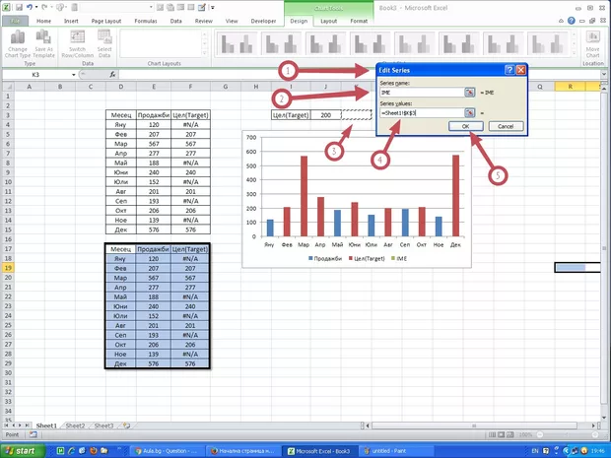This screenshot has width=611, height=458.
Task: Click the Series name input field
Action: coord(422,93)
